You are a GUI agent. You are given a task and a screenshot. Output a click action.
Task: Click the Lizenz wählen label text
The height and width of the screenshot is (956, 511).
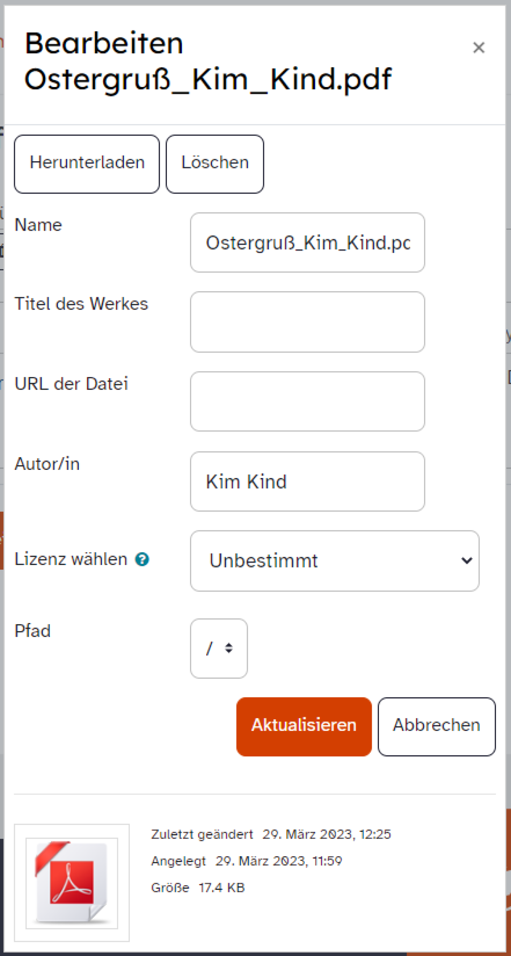pyautogui.click(x=71, y=559)
